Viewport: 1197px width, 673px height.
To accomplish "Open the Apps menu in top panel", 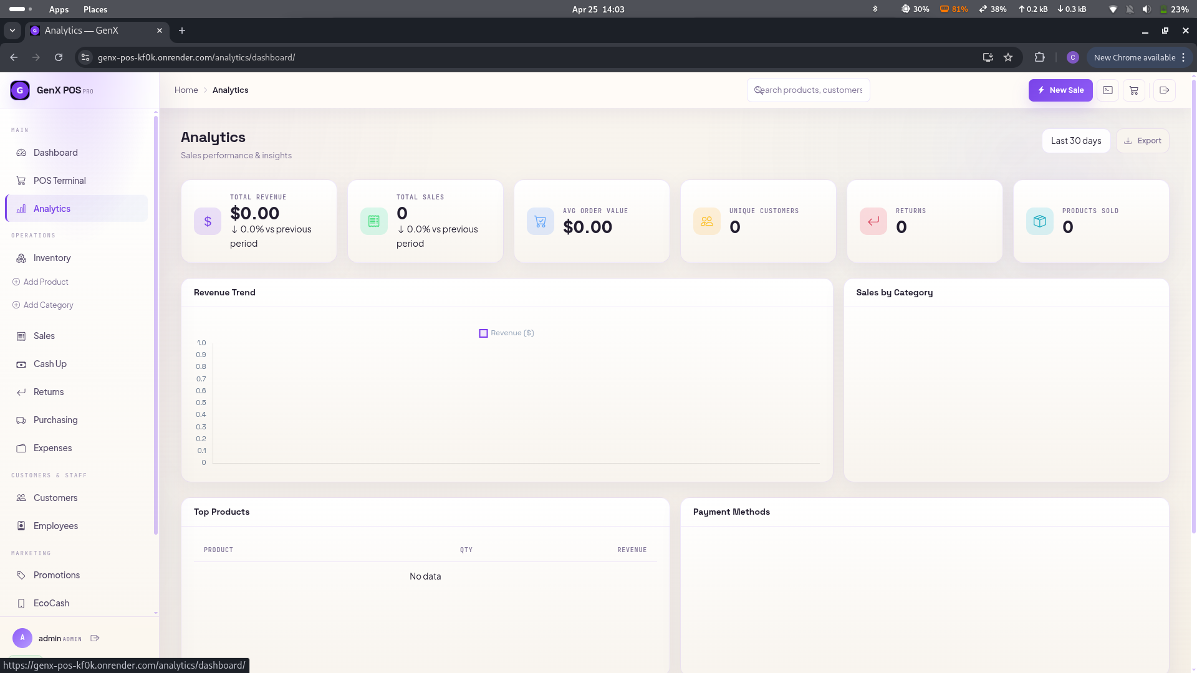I will [59, 9].
